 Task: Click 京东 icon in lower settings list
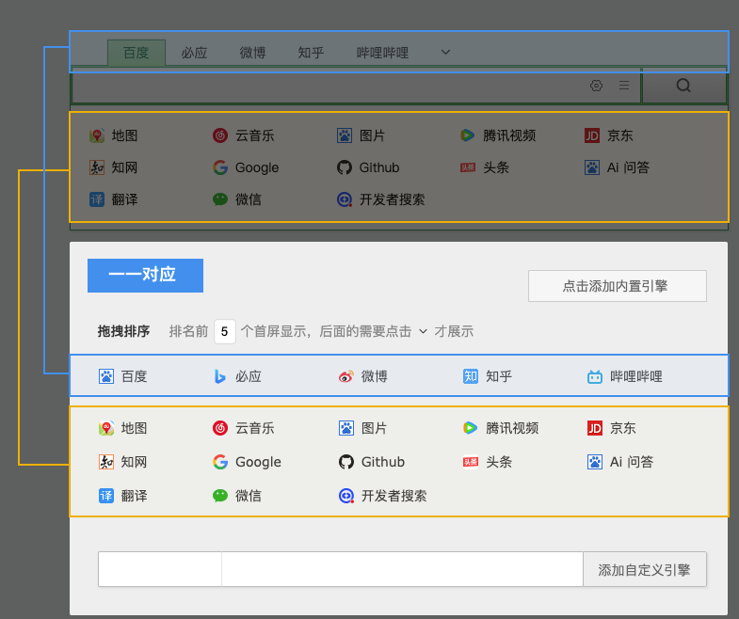[x=595, y=428]
